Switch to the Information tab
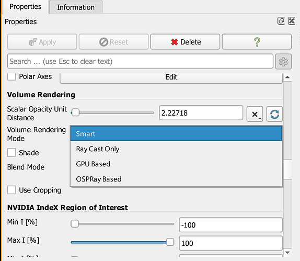The width and height of the screenshot is (300, 261). click(76, 7)
